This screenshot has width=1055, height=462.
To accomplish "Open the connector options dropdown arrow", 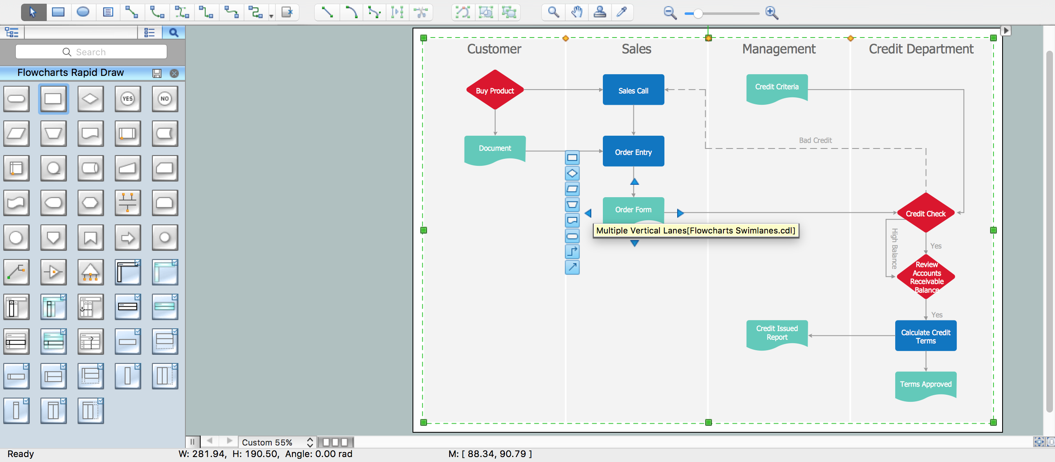I will [x=271, y=16].
